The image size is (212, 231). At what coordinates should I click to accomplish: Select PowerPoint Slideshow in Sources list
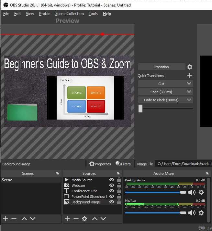[x=88, y=197]
